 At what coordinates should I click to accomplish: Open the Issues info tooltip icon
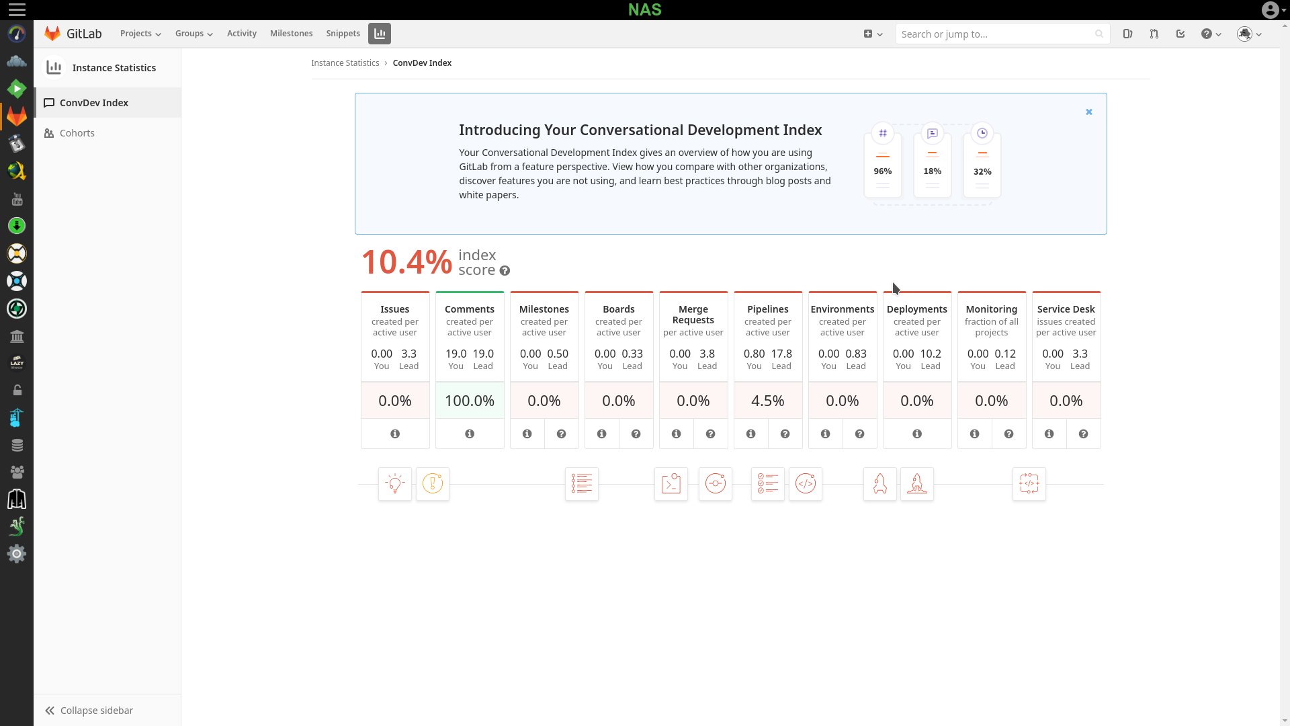395,434
